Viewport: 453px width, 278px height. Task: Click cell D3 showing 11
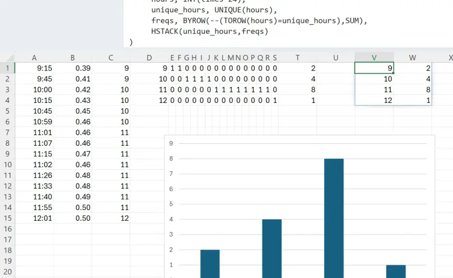click(149, 90)
